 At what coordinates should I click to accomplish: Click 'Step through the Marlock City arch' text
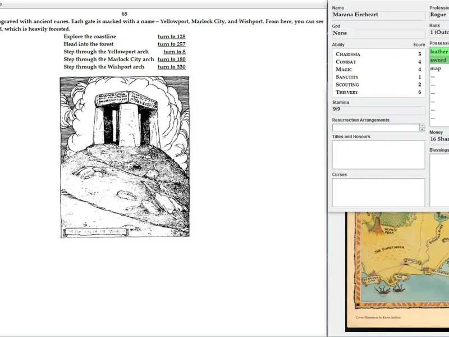[x=109, y=60]
